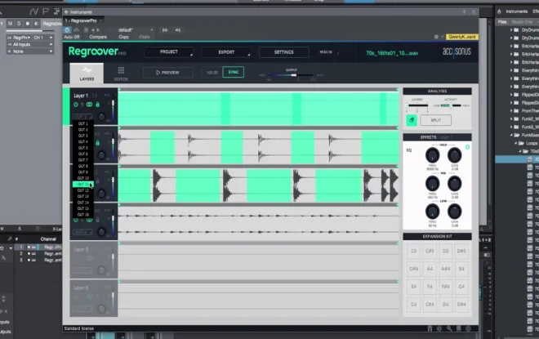Switch to the LAYERS tab
The width and height of the screenshot is (539, 339).
[x=87, y=73]
